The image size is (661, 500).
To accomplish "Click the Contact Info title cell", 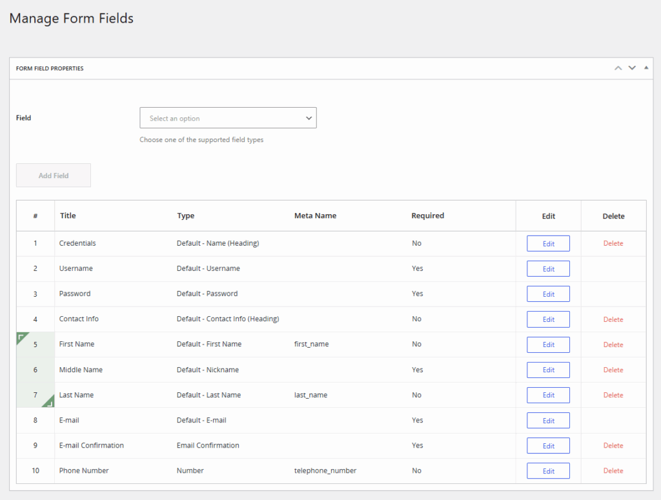I will point(79,319).
